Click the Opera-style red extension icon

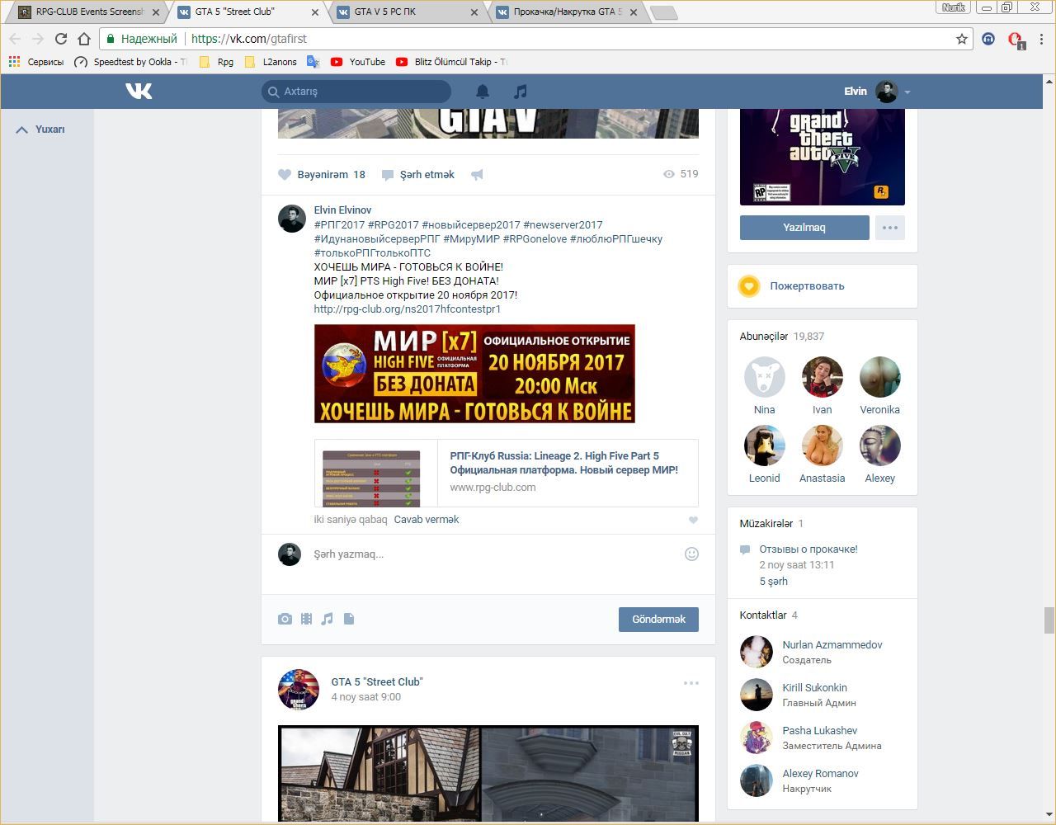pyautogui.click(x=1016, y=40)
